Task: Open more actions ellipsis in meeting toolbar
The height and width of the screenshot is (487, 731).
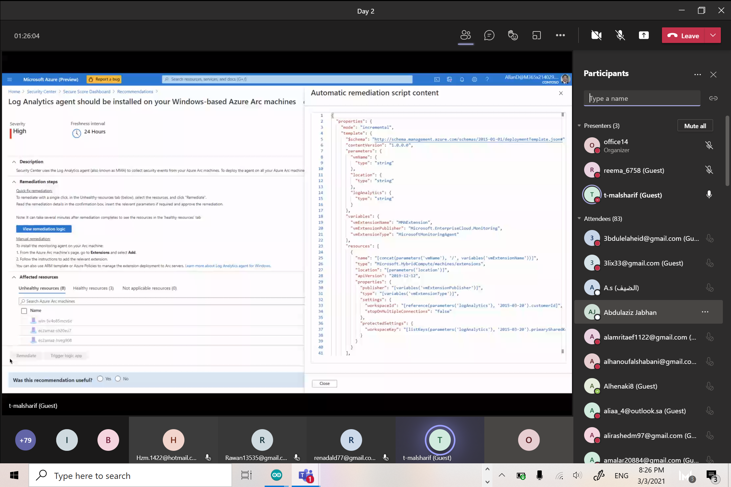Action: 560,36
